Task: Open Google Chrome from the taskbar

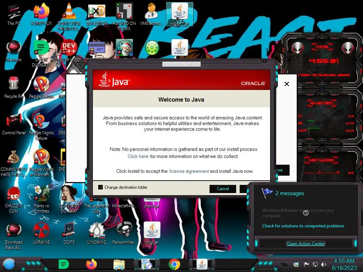Action: 174,264
